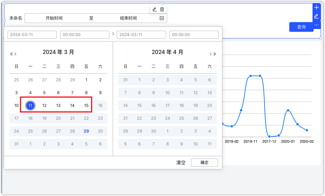This screenshot has width=325, height=196.
Task: Click the start date input 2024-03-11
Action: [32, 35]
